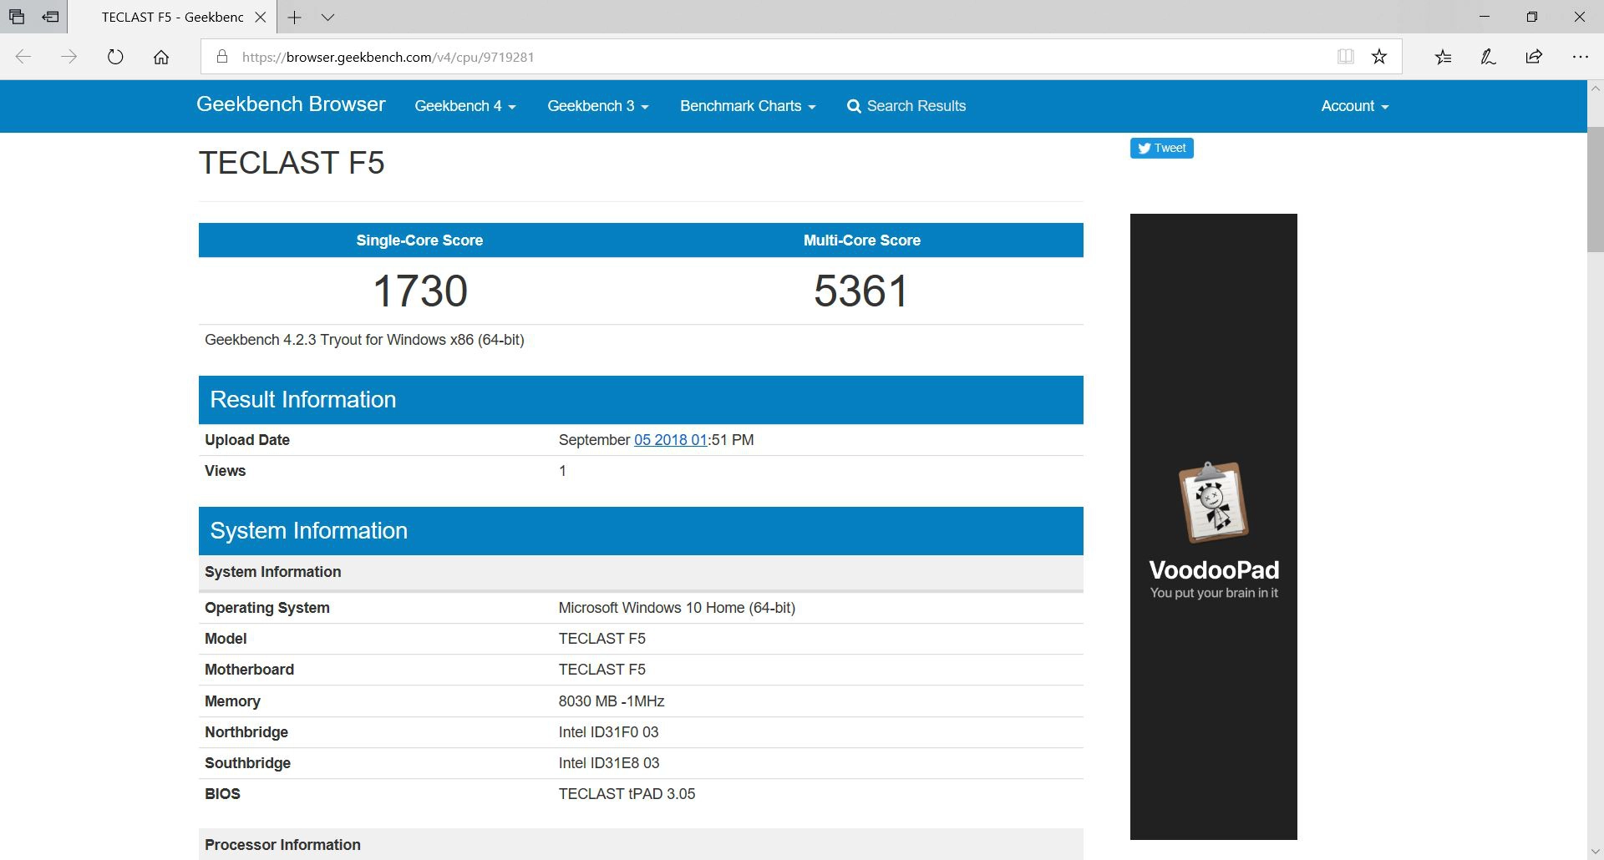Open the New tab plus button
This screenshot has height=860, width=1604.
click(x=294, y=17)
